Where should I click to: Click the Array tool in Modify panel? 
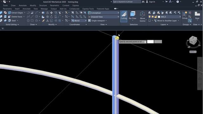coord(60,21)
